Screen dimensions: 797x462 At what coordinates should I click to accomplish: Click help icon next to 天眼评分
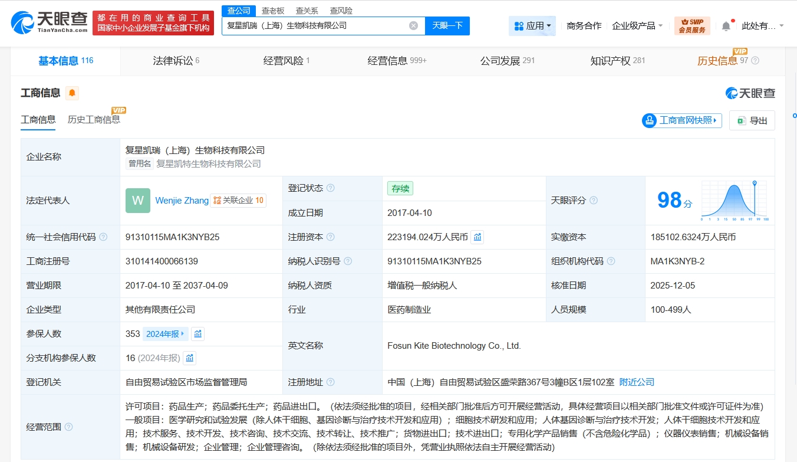(594, 201)
